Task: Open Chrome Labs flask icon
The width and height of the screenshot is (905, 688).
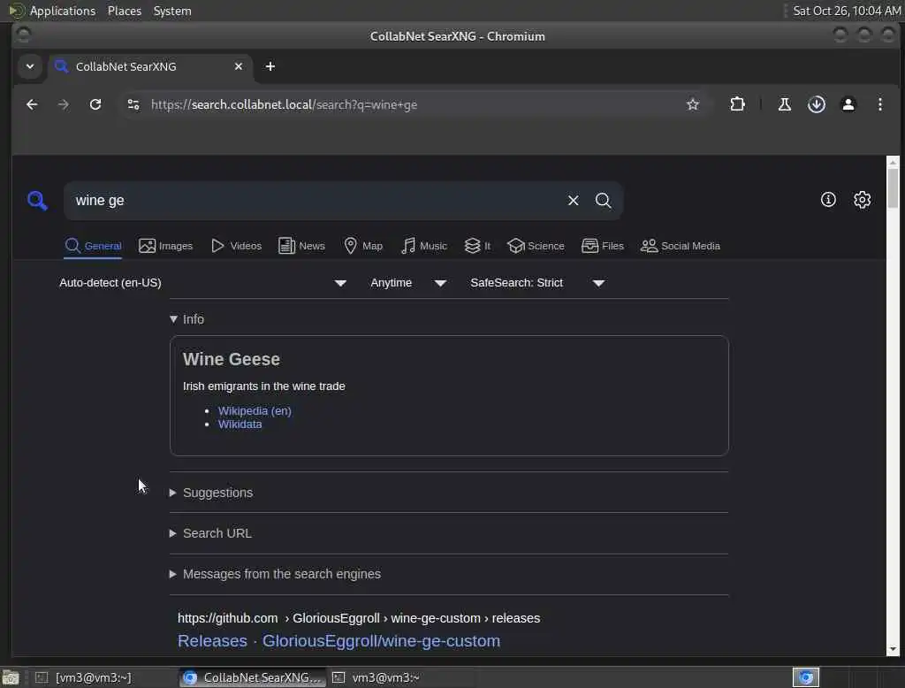Action: [x=785, y=104]
